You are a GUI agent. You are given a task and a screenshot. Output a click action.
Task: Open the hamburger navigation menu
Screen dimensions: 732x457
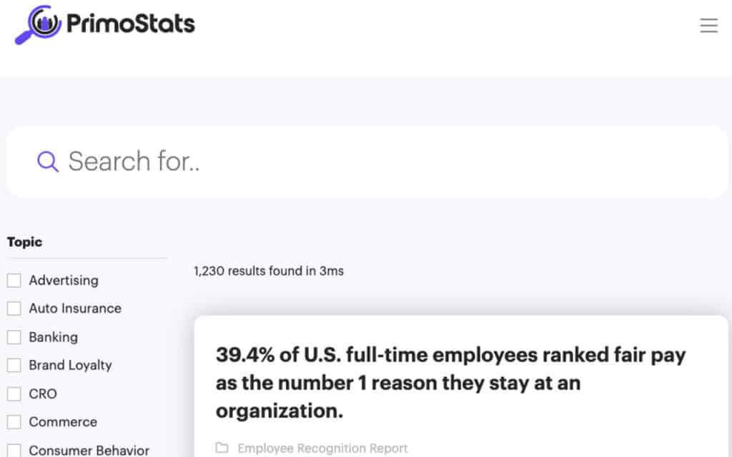(x=708, y=26)
